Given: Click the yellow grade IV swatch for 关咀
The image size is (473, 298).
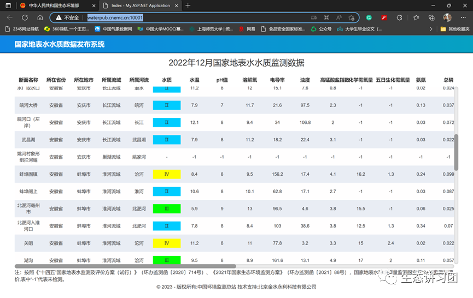Looking at the screenshot, I should [167, 243].
